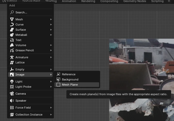Add a Background image
The width and height of the screenshot is (174, 121).
(70, 79)
